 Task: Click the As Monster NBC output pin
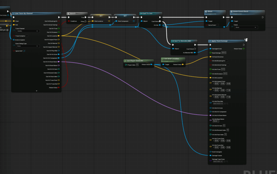point(195,53)
